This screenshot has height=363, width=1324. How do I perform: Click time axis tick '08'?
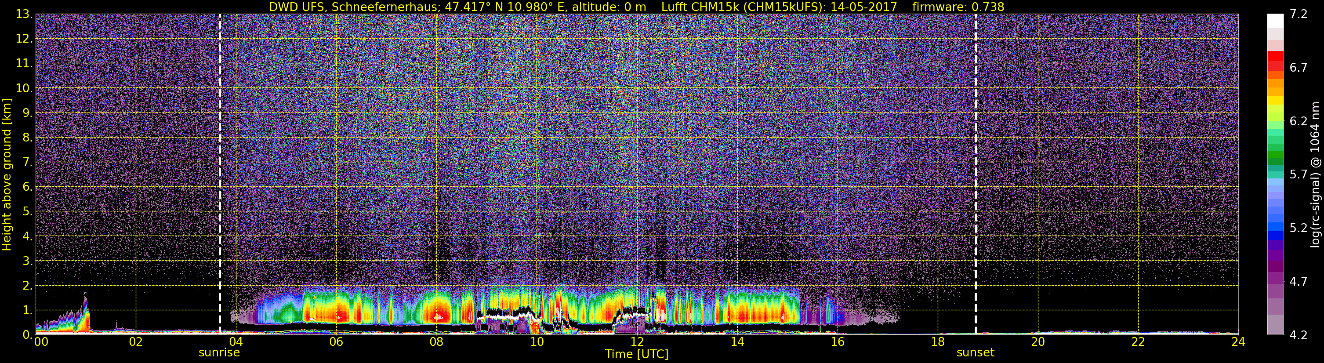pyautogui.click(x=436, y=342)
